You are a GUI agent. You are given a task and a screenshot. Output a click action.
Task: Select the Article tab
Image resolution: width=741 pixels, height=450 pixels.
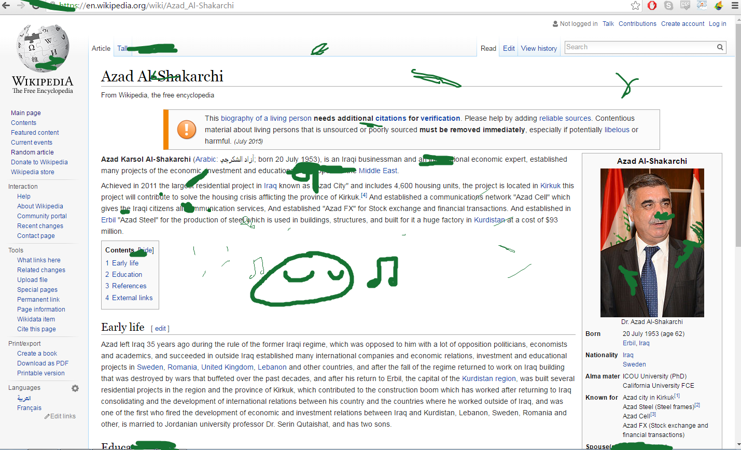tap(101, 48)
